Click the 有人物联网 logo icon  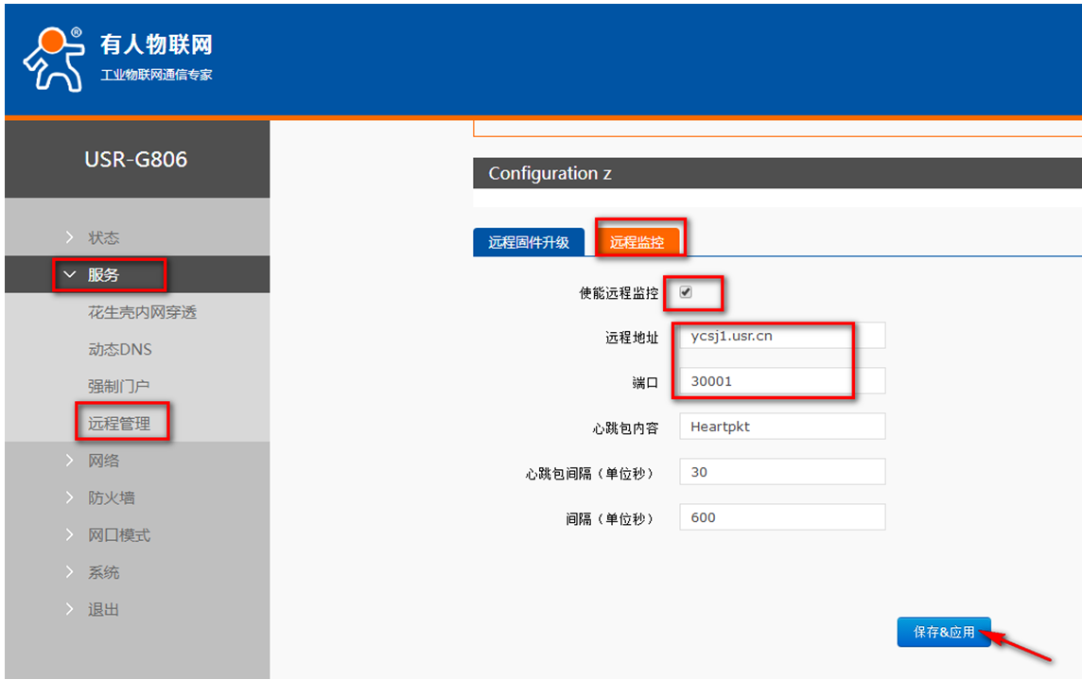53,57
